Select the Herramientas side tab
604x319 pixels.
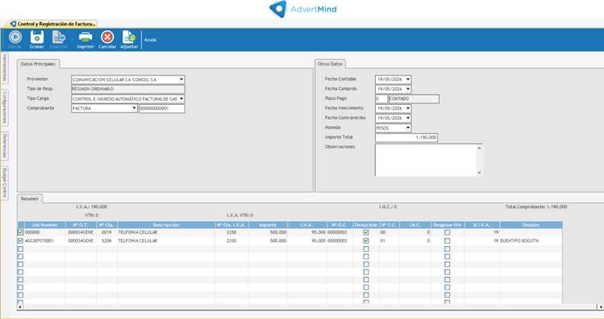click(4, 67)
